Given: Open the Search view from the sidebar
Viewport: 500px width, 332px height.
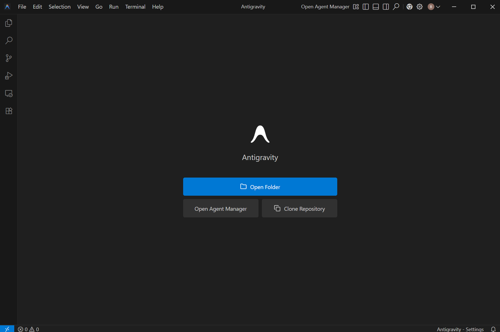Looking at the screenshot, I should [x=8, y=40].
